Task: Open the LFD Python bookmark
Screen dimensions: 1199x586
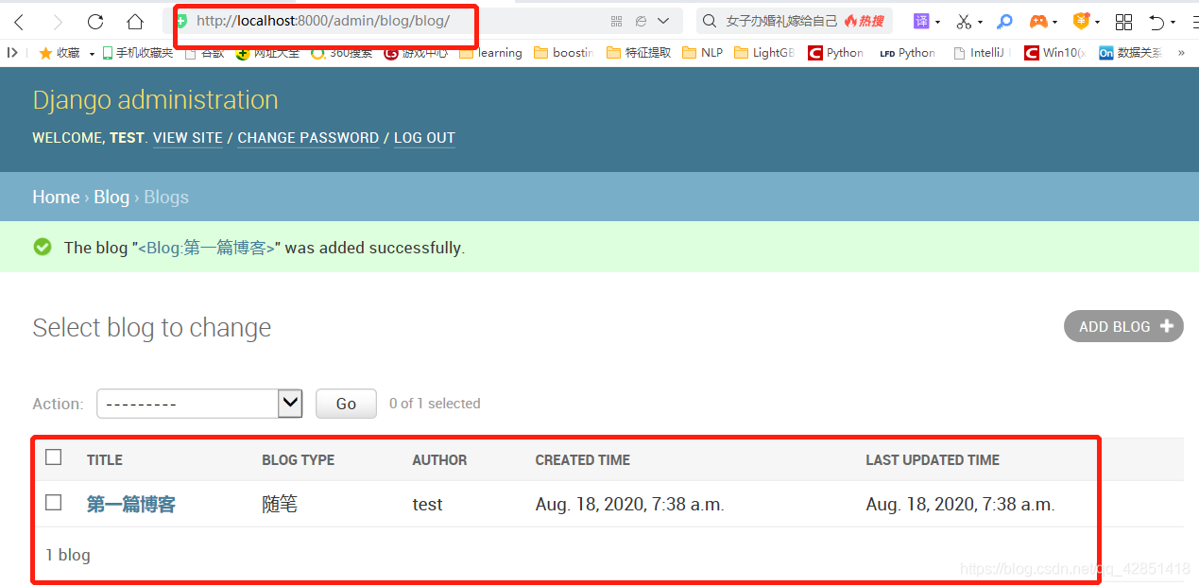Action: pos(907,53)
